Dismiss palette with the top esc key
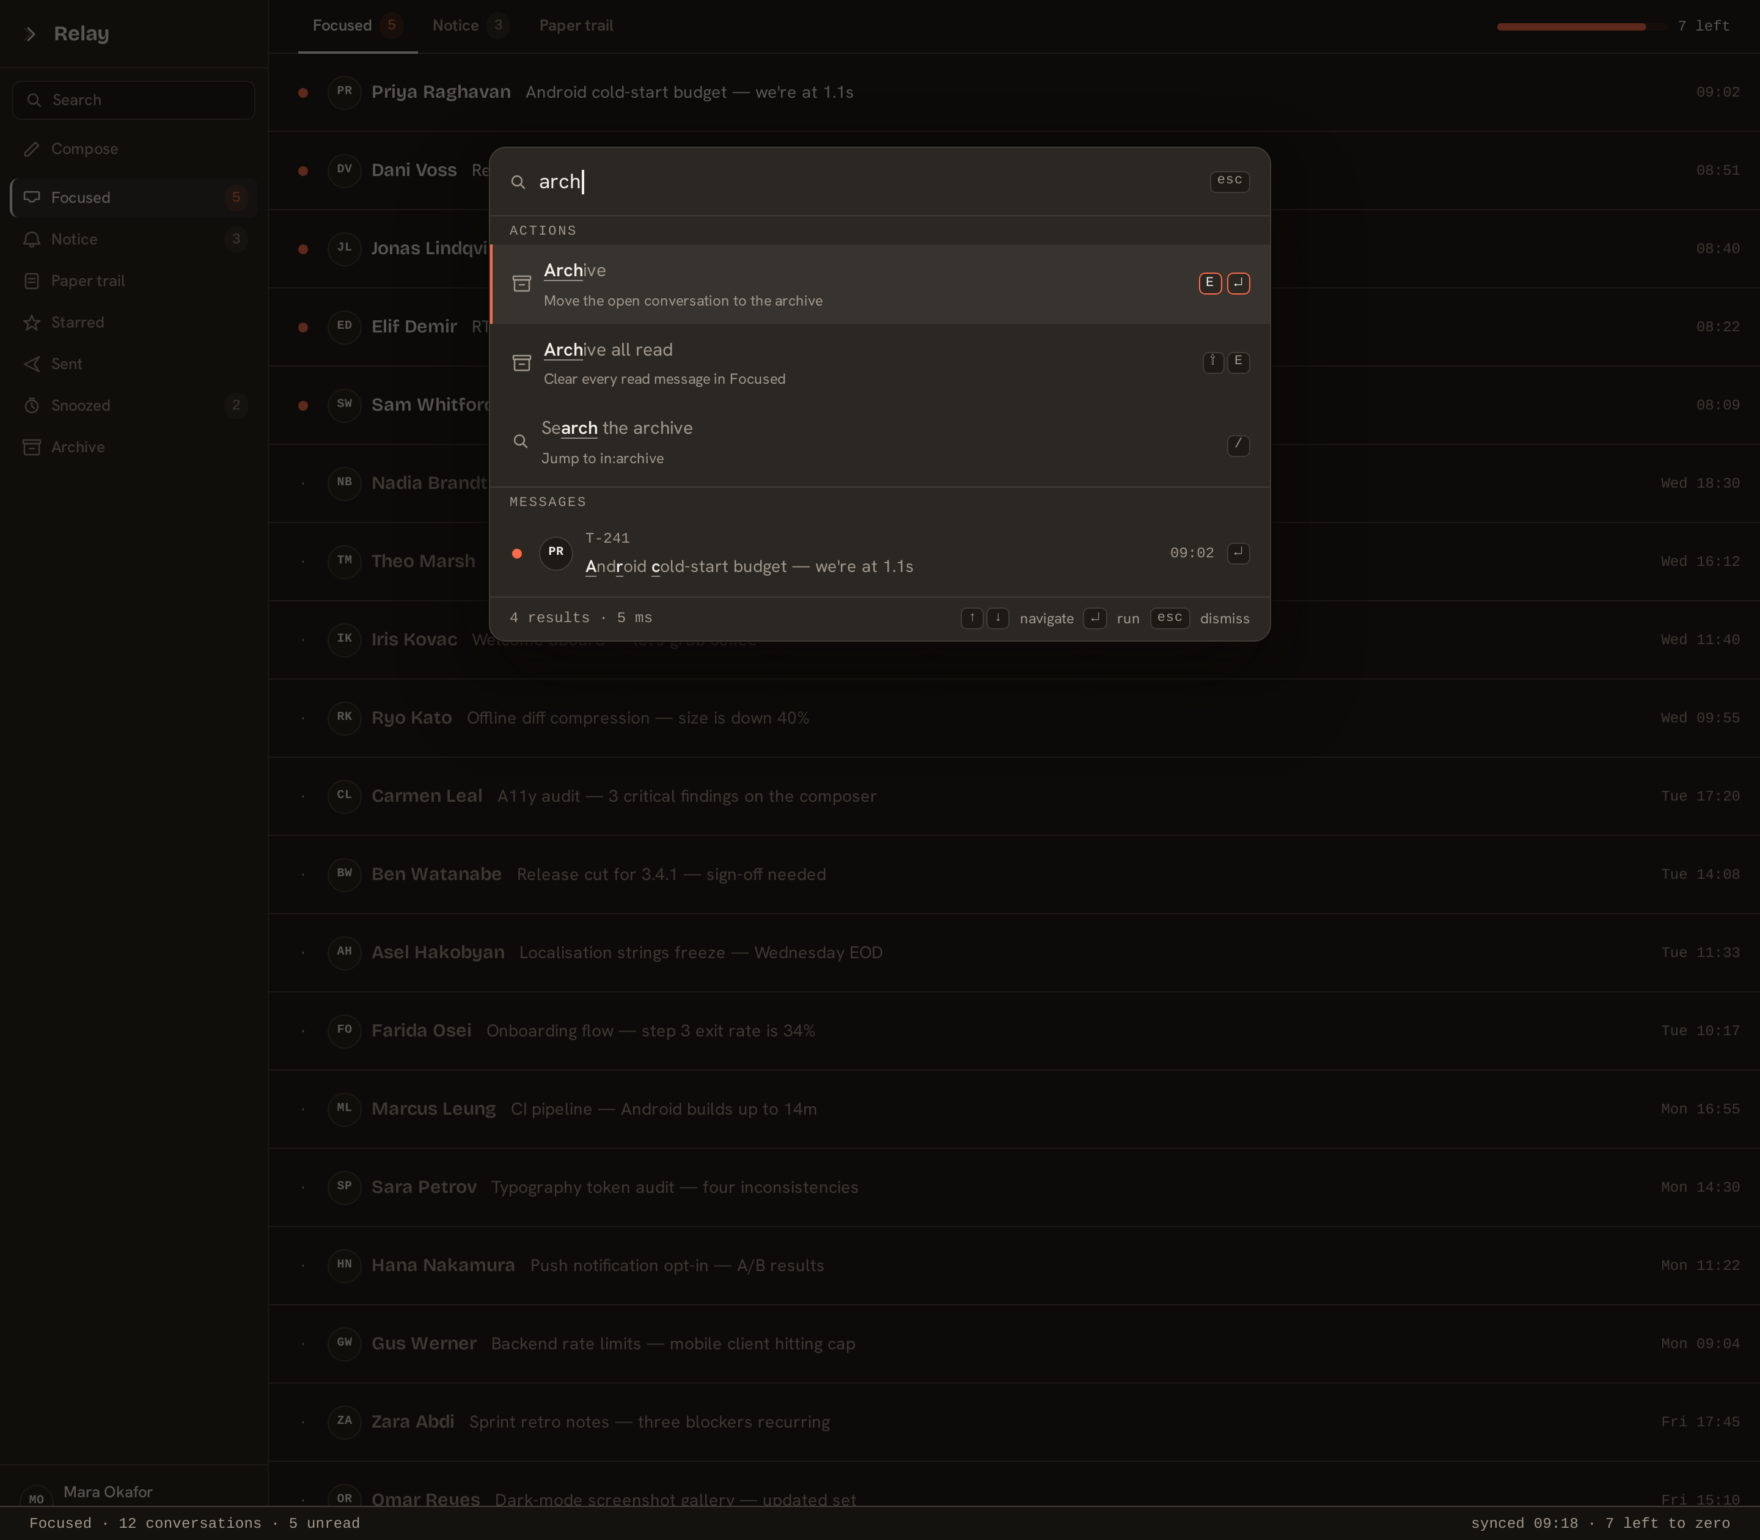1760x1540 pixels. coord(1230,180)
